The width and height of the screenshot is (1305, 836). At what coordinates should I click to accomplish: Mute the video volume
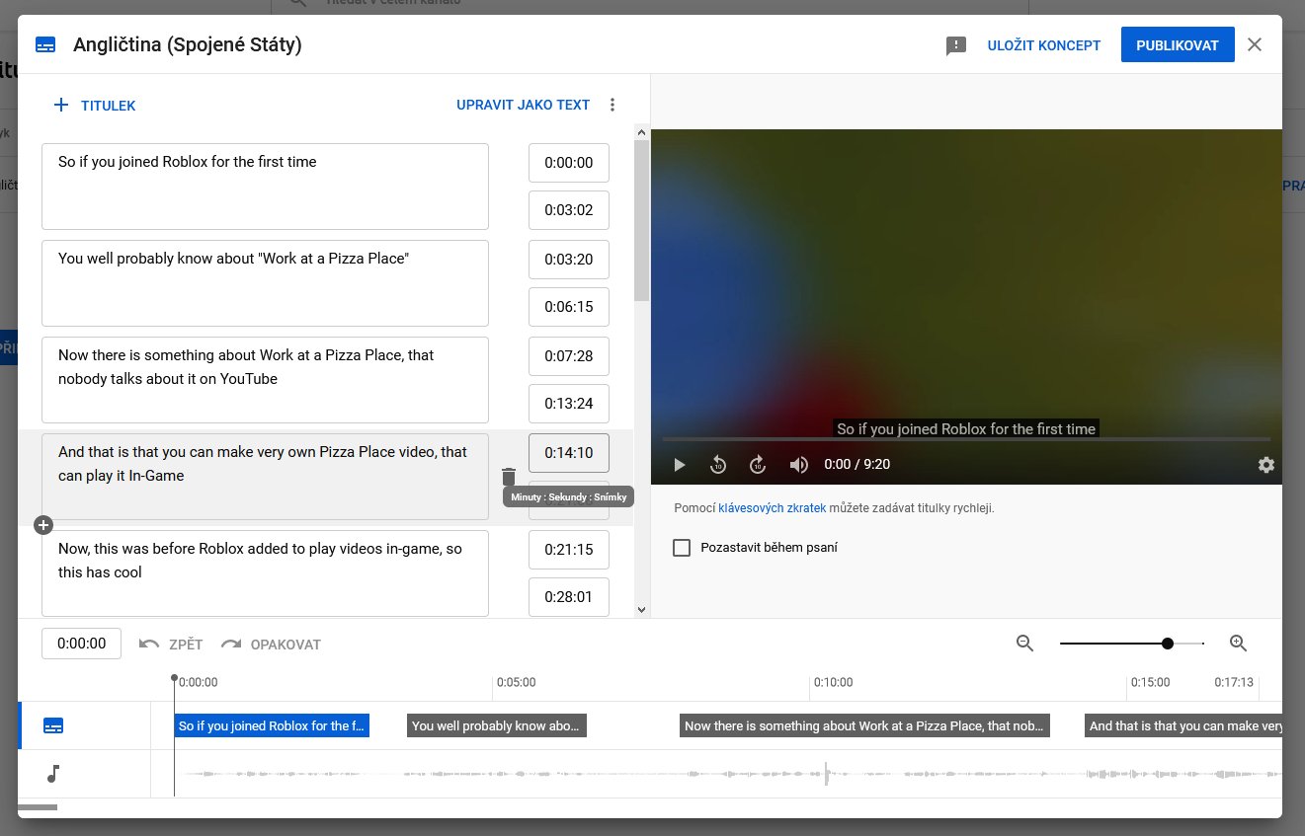798,465
